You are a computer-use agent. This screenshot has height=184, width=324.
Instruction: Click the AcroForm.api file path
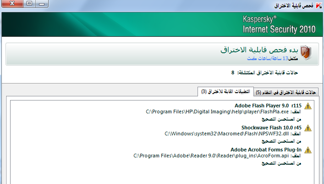pos(211,156)
